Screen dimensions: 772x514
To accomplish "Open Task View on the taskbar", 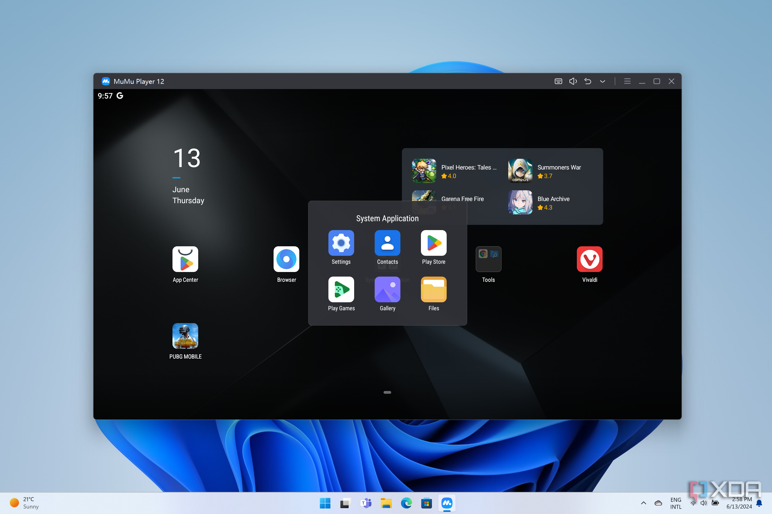I will point(345,503).
